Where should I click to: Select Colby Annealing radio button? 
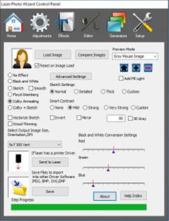pos(10,101)
